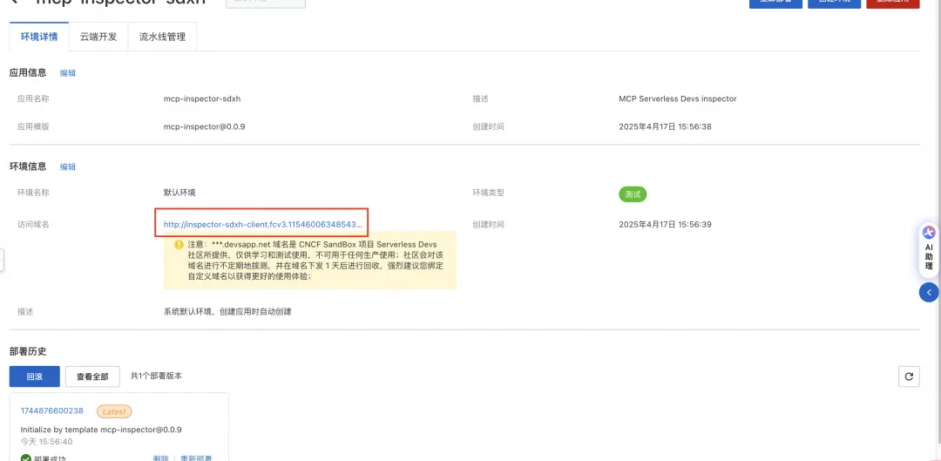941x461 pixels.
Task: Open the inspector-sdxh-client access domain link
Action: (x=263, y=225)
